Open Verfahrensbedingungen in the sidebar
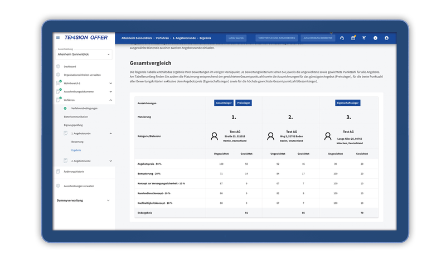The width and height of the screenshot is (446, 269). 84,108
